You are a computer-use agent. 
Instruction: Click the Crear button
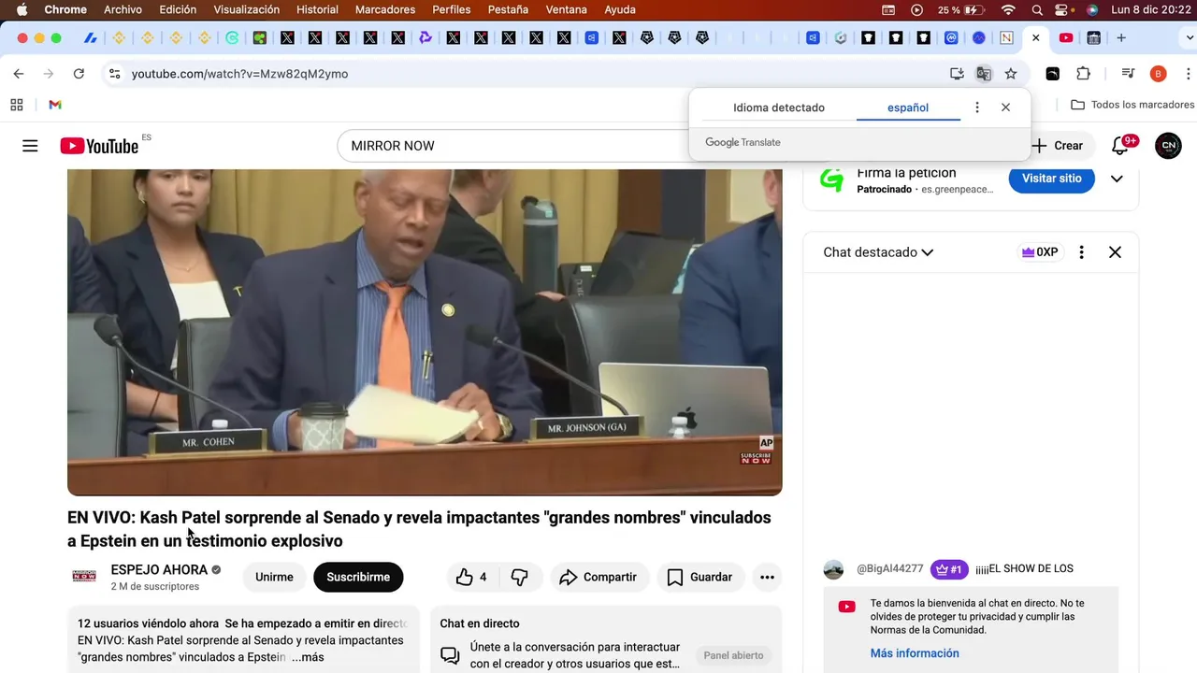[1058, 146]
